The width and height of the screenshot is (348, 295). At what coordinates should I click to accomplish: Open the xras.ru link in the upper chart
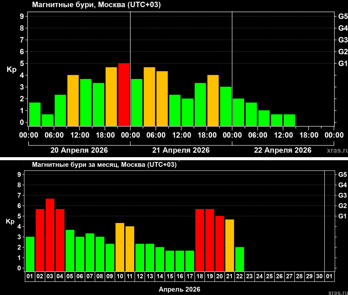(337, 151)
